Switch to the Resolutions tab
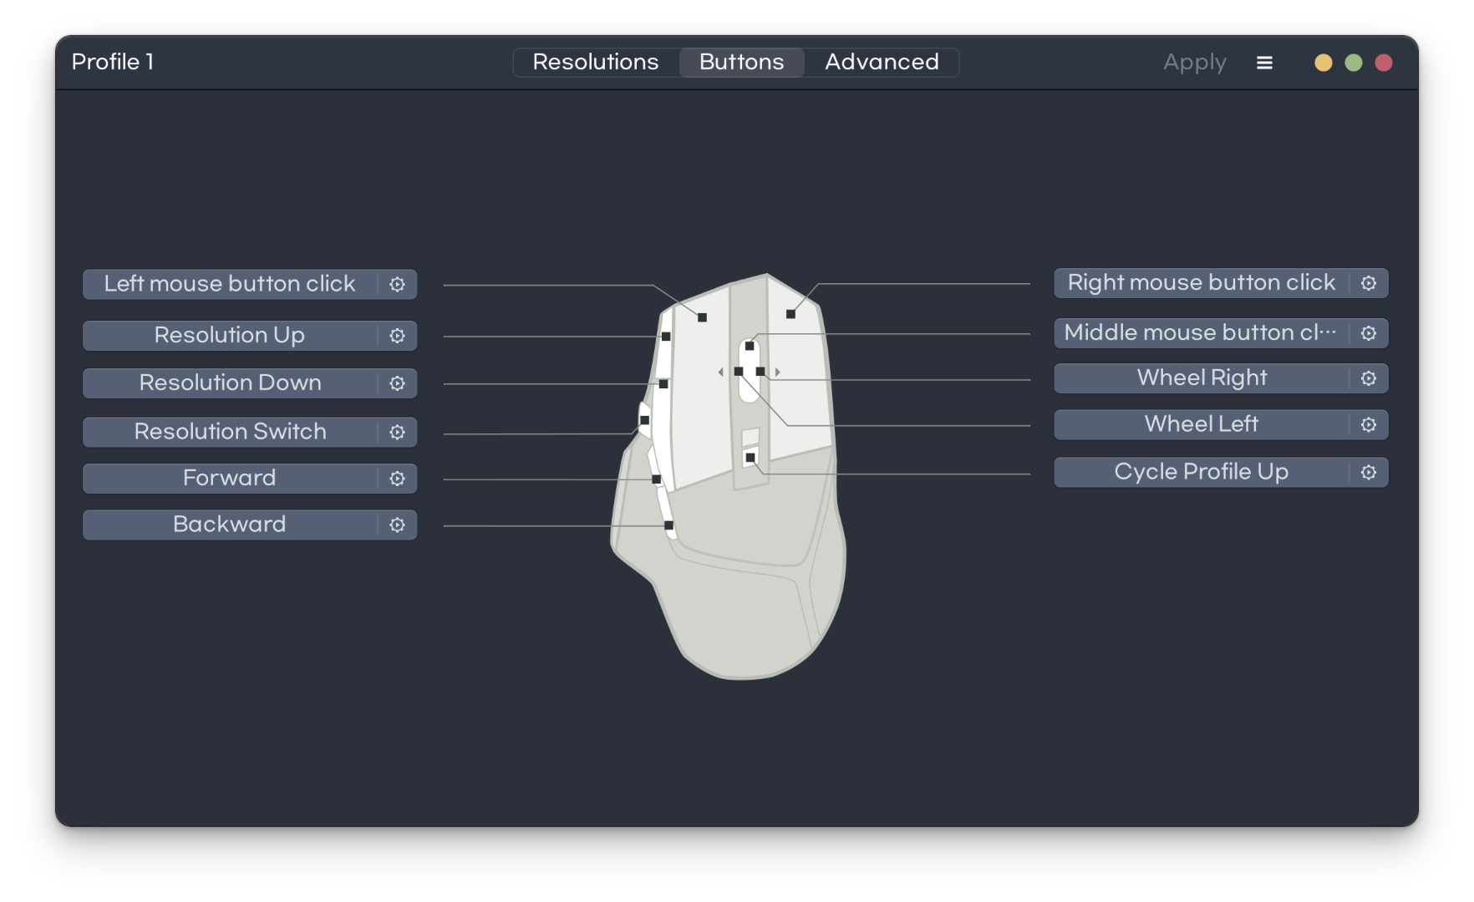Viewport: 1474px width, 902px height. tap(596, 63)
